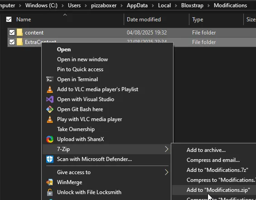This screenshot has height=200, width=256.
Task: Open breadcrumb chevron after pizzaboxer
Action: (x=121, y=5)
